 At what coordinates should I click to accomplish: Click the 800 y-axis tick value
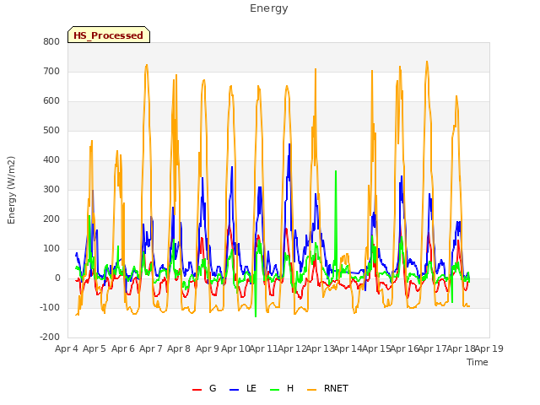click(51, 41)
